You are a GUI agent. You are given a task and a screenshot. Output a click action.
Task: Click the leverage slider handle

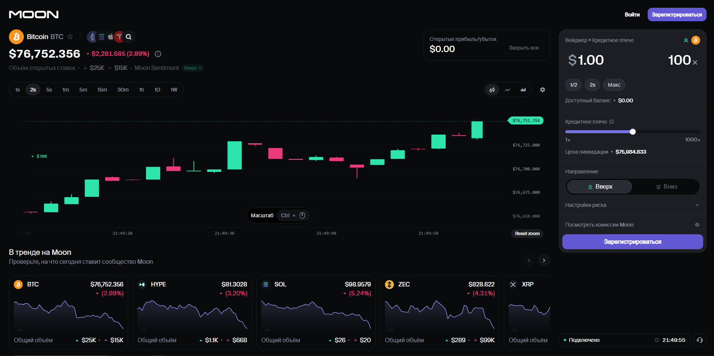[x=633, y=132]
